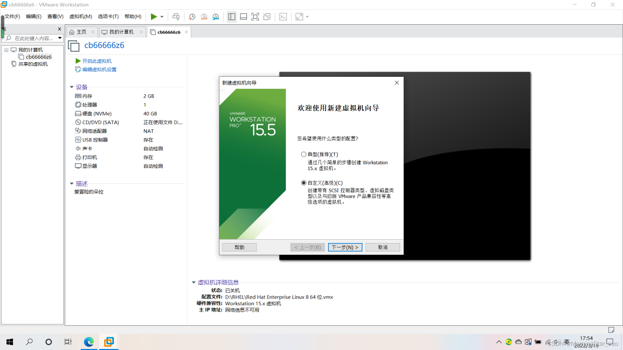This screenshot has height=350, width=623.
Task: Select the 处理器 device row
Action: [128, 105]
